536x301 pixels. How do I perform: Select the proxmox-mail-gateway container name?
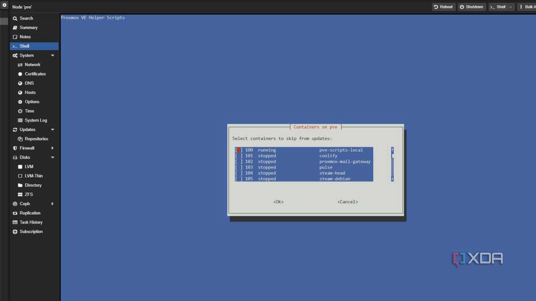tap(345, 162)
